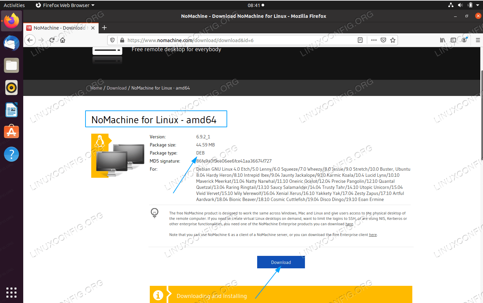Show Firefox sidebars icon
The height and width of the screenshot is (303, 483).
click(453, 40)
